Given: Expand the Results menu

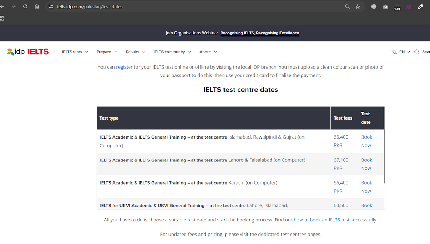Looking at the screenshot, I should click(x=136, y=52).
